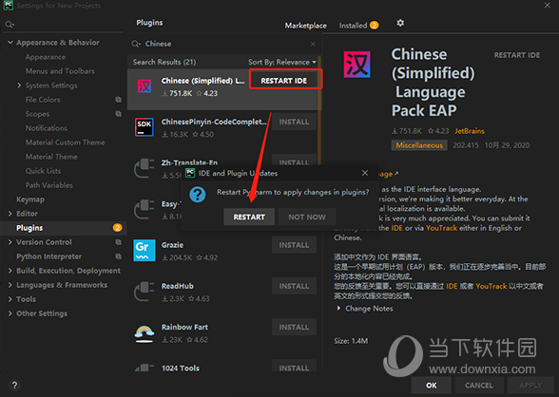Click RESTART in the update dialog
Viewport: 559px width, 397px height.
tap(249, 217)
